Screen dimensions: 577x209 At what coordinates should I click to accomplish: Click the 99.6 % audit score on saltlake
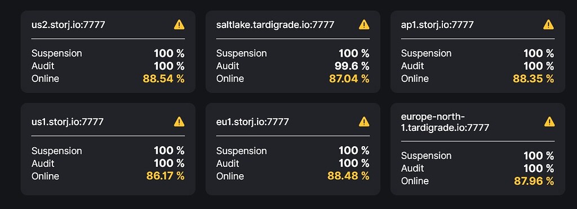(x=350, y=66)
